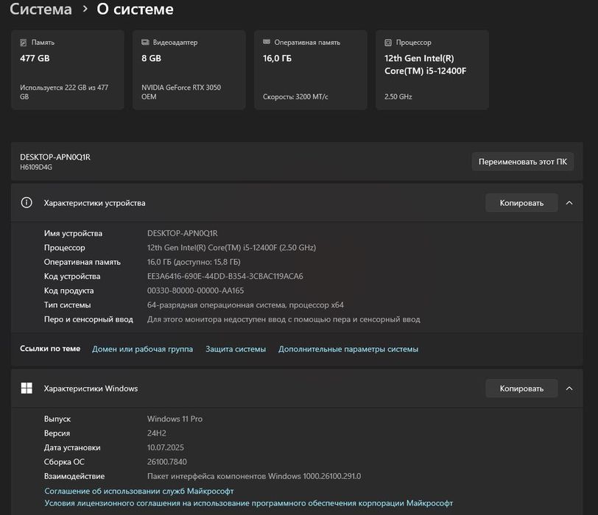Open the Оперативная память 16,0 ГБ card
598x515 pixels.
(311, 70)
